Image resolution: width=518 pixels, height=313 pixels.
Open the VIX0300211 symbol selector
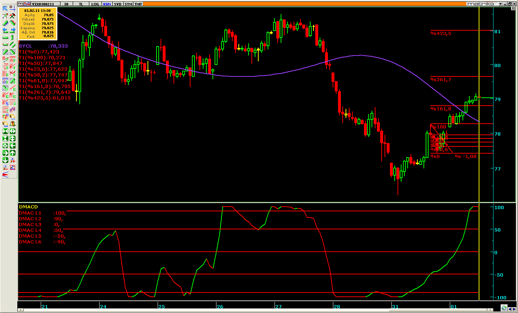[x=43, y=4]
